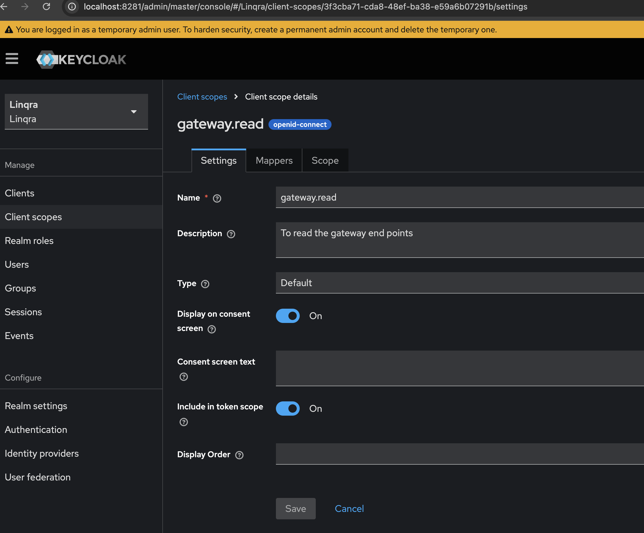Switch to the Mappers tab
The width and height of the screenshot is (644, 533).
pos(274,160)
